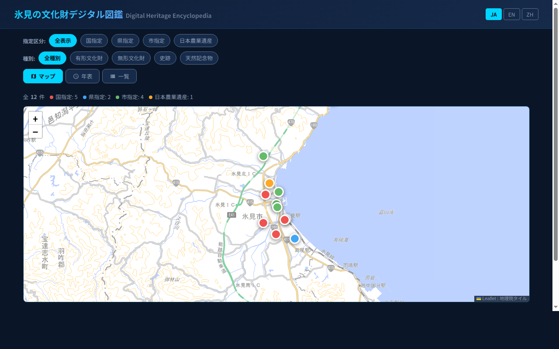The image size is (559, 349).
Task: Filter by 県指定 designation
Action: [x=125, y=41]
